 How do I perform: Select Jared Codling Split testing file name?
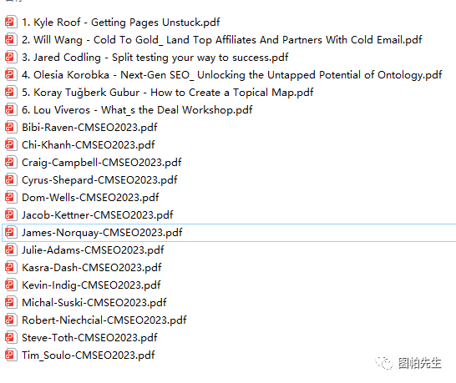coord(155,58)
